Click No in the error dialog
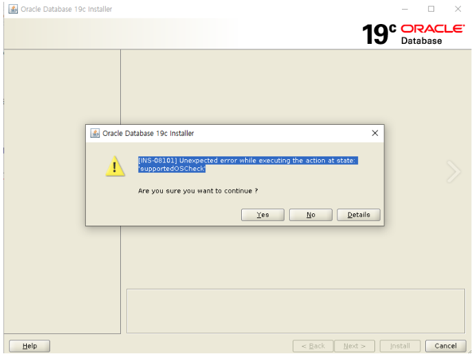 click(311, 215)
